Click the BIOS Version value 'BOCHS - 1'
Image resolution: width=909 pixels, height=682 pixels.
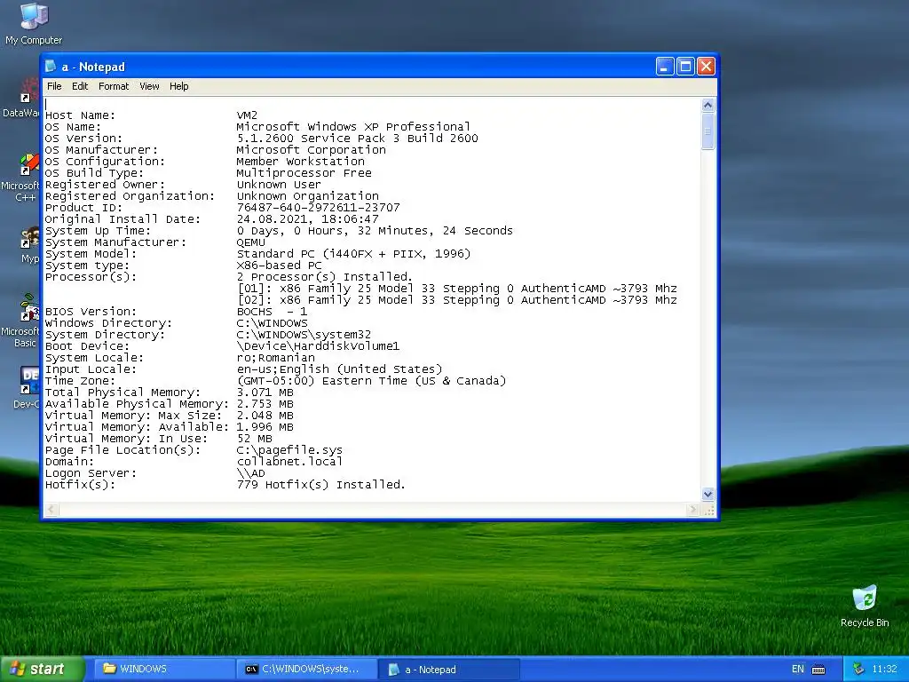coord(272,312)
